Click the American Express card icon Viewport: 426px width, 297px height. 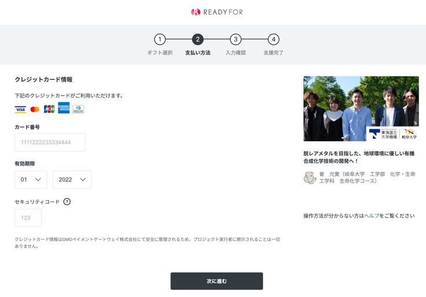(64, 108)
